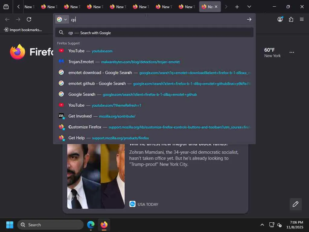This screenshot has width=309, height=232.
Task: Choose the YouTube youtube.com suggestion
Action: tap(154, 51)
